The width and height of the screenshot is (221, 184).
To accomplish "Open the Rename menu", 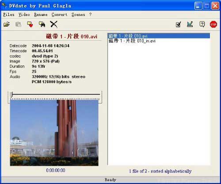I will [41, 15].
